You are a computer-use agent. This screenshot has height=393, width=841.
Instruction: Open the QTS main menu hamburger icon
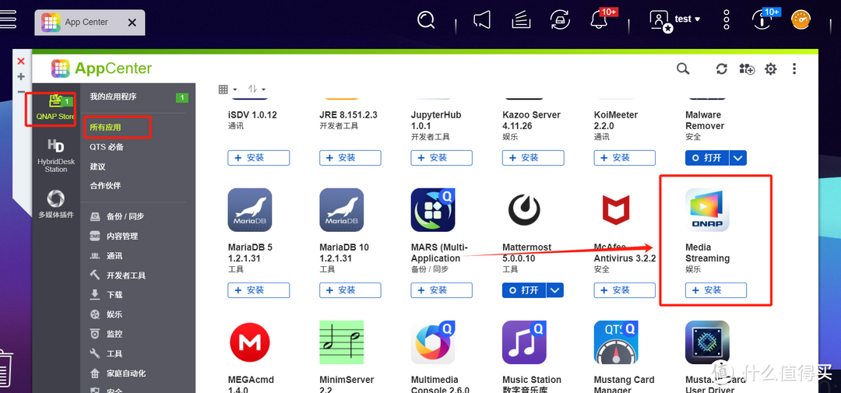8,19
